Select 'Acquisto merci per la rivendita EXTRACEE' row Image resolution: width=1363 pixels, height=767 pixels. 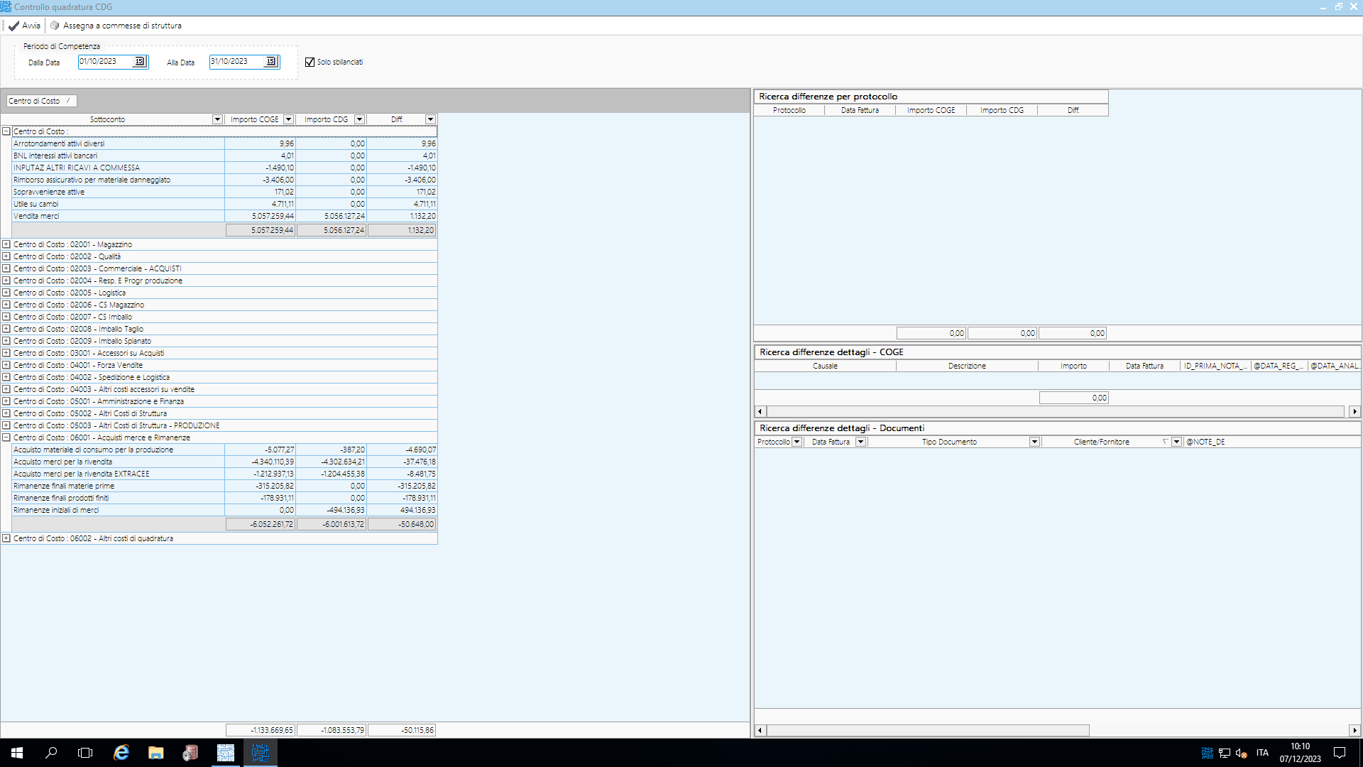tap(224, 474)
